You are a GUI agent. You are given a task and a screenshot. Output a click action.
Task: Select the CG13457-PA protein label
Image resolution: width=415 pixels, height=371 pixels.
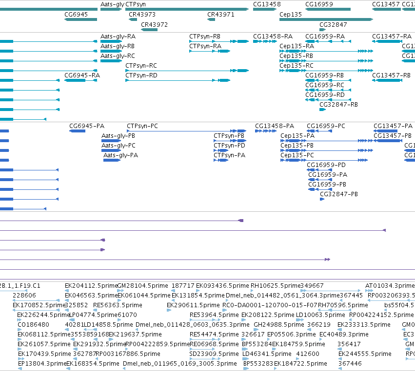393,126
